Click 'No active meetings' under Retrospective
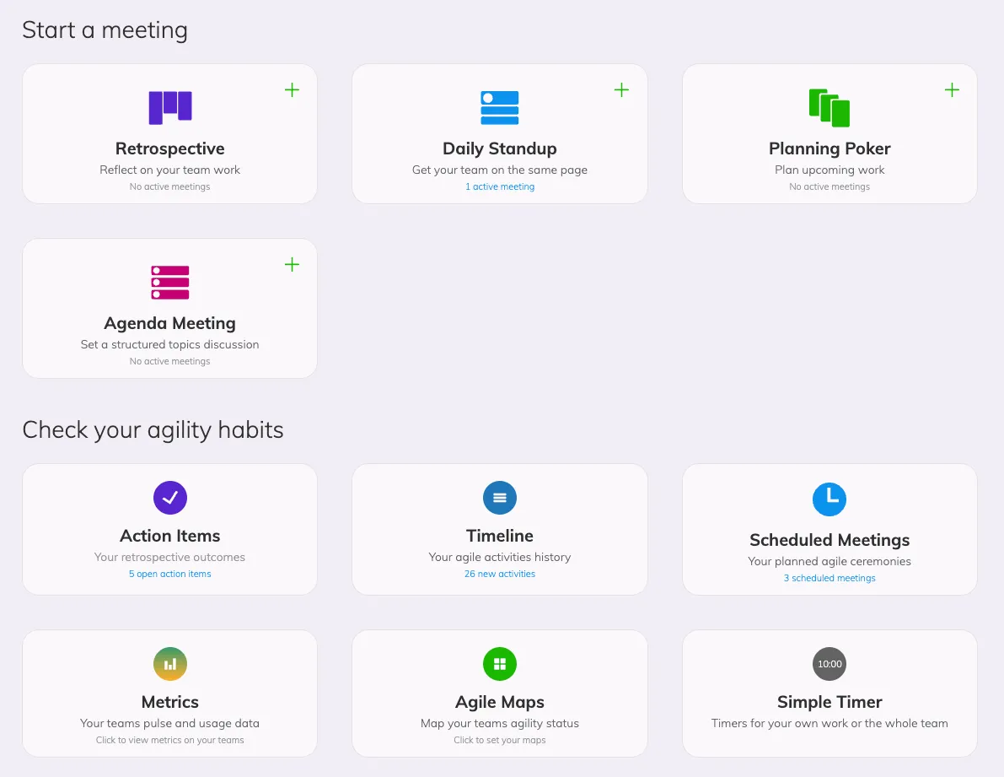This screenshot has width=1004, height=777. click(169, 186)
